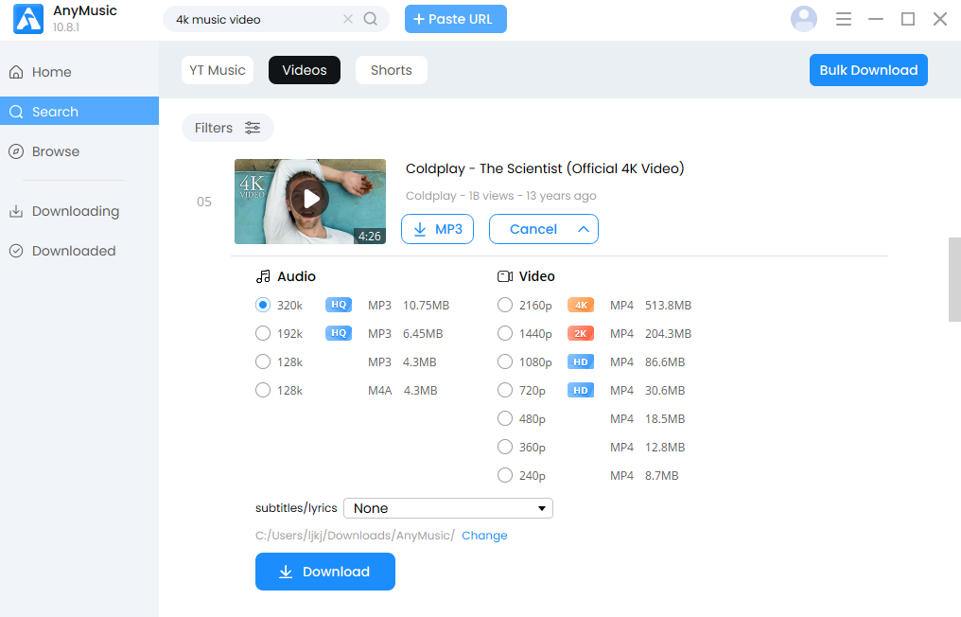Viewport: 961px width, 617px height.
Task: Click the Coldplay - The Scientist title
Action: (x=545, y=168)
